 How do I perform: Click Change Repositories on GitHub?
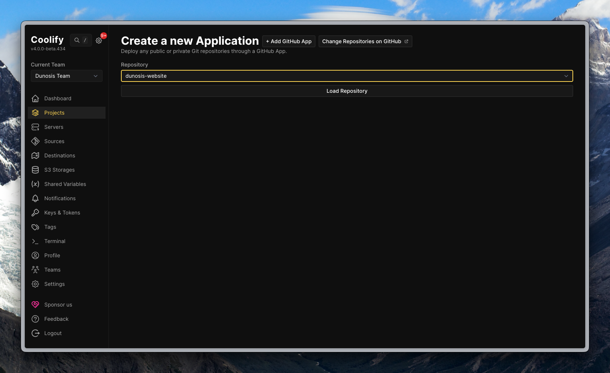pyautogui.click(x=365, y=41)
